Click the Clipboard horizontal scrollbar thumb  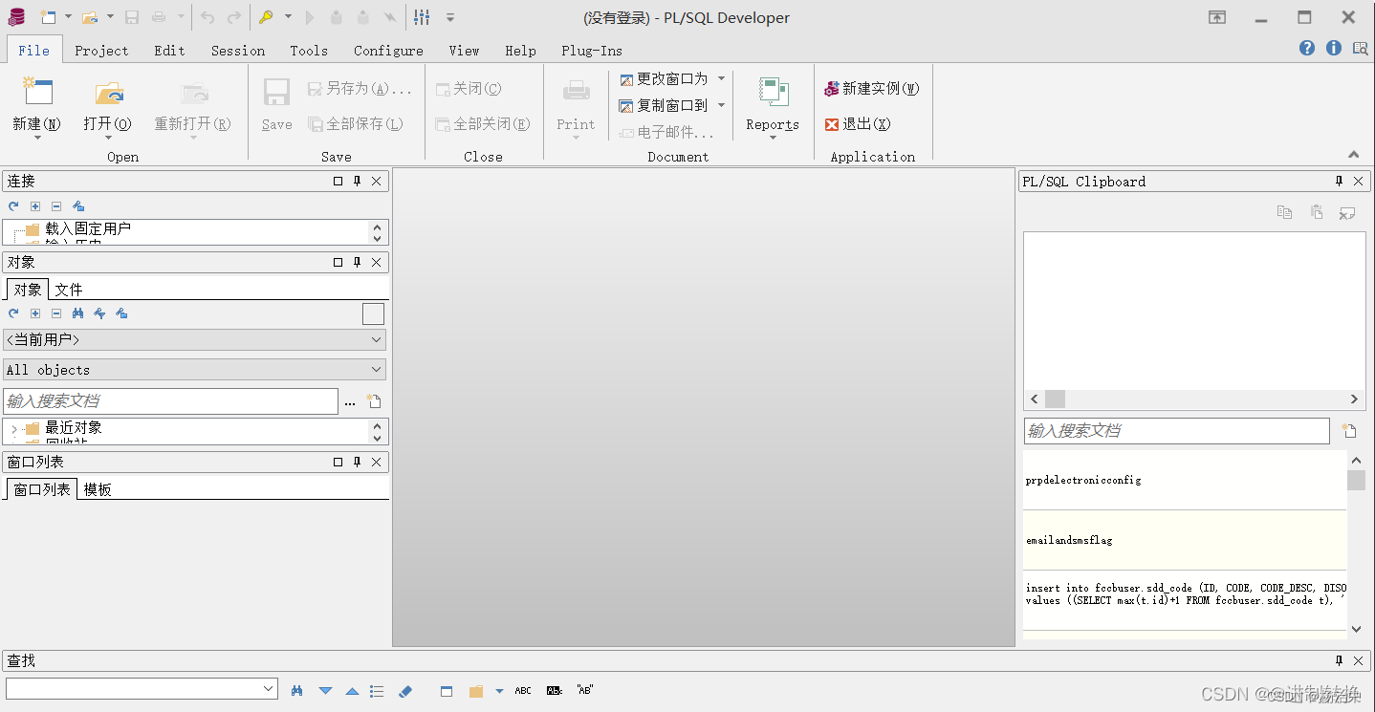tap(1055, 399)
